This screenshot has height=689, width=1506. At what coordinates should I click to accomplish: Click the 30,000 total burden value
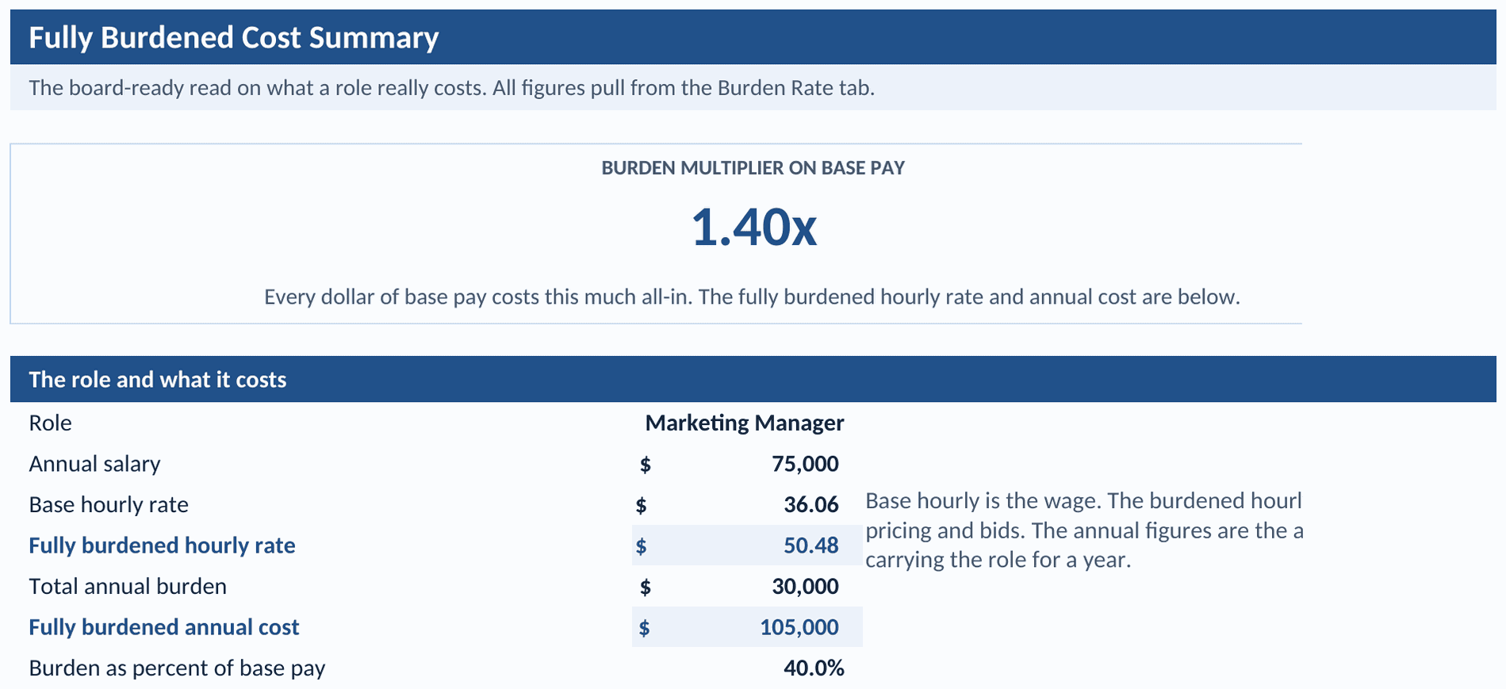click(805, 587)
